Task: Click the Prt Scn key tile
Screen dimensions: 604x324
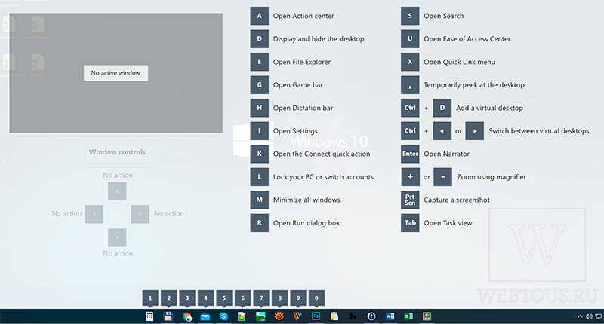Action: pos(410,200)
